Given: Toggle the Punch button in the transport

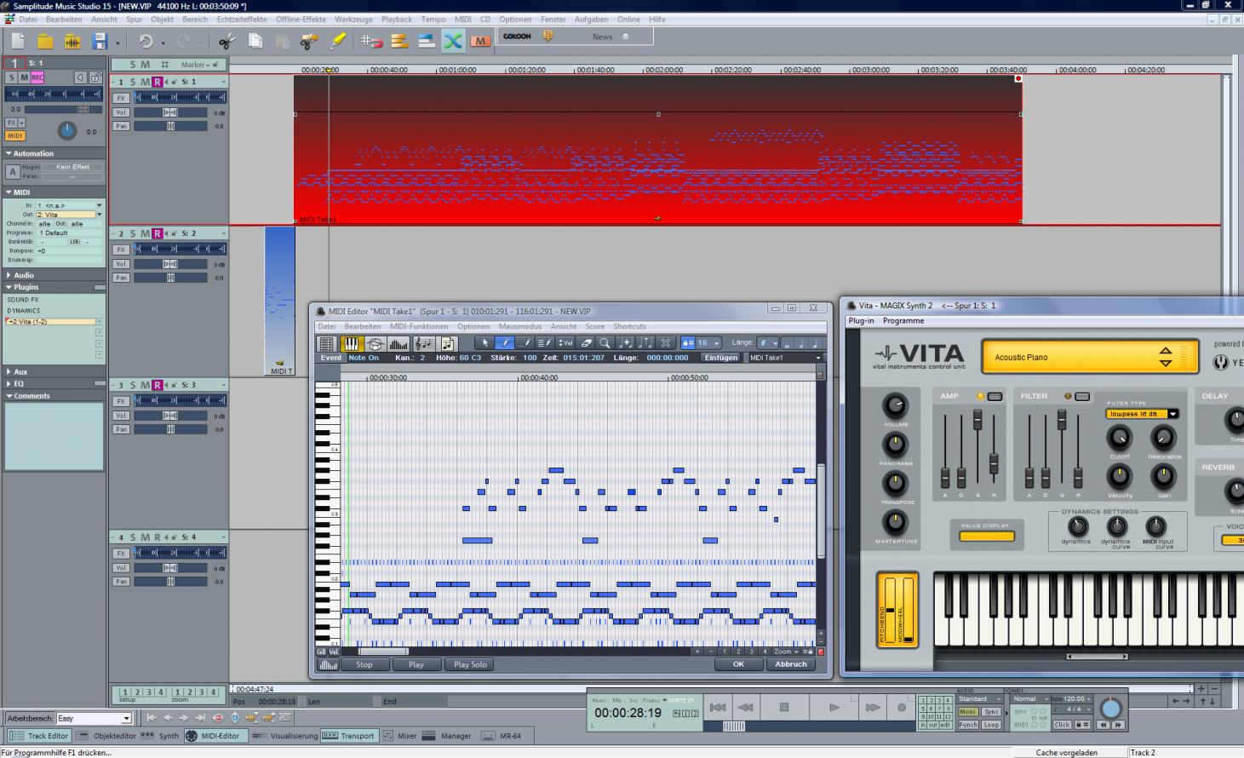Looking at the screenshot, I should click(968, 725).
